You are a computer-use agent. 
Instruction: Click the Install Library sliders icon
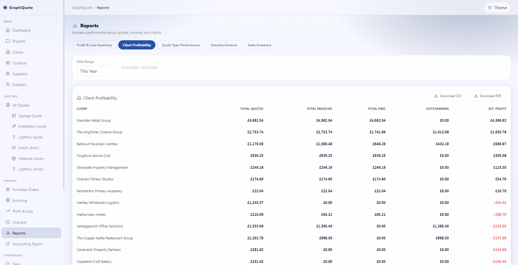click(x=14, y=148)
